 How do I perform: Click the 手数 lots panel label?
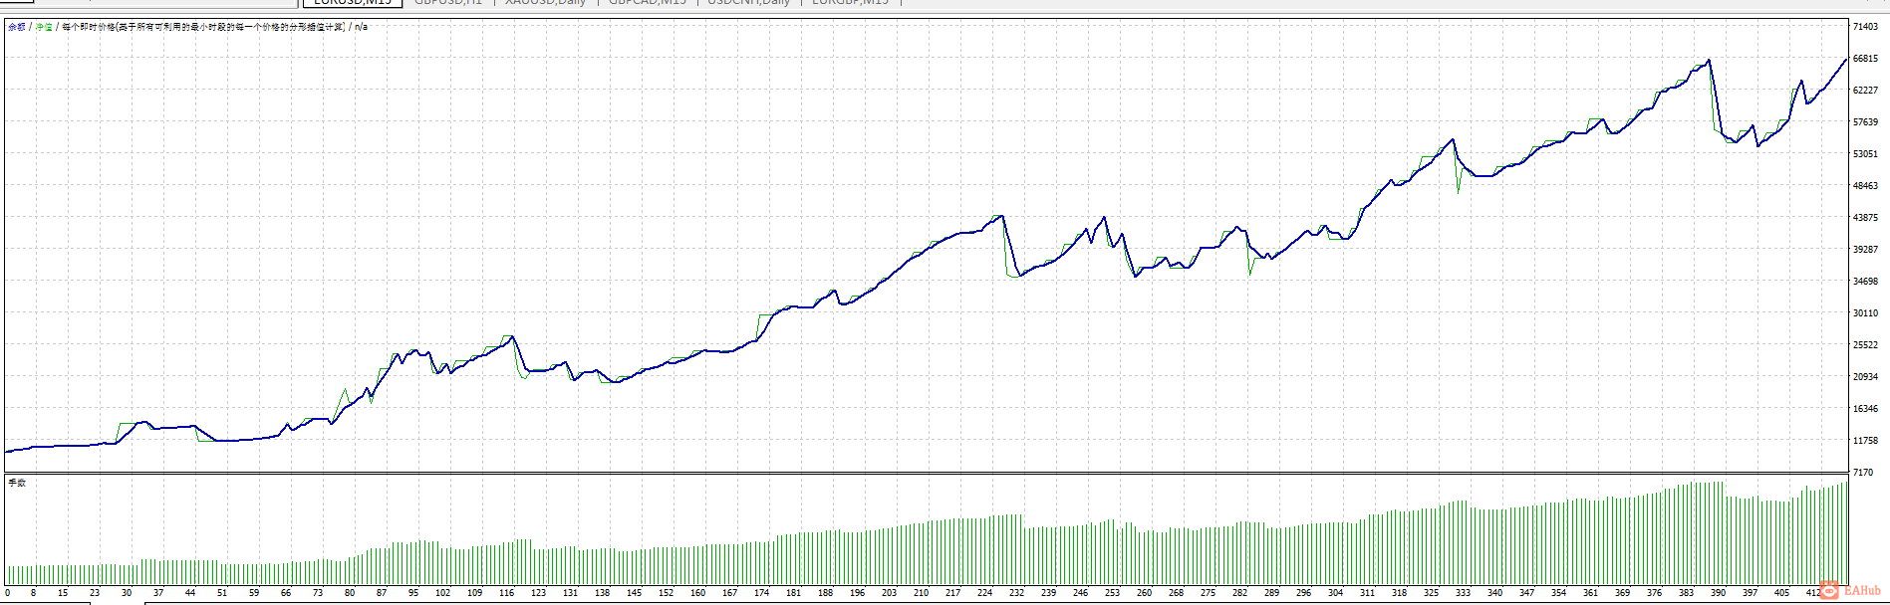[x=17, y=483]
